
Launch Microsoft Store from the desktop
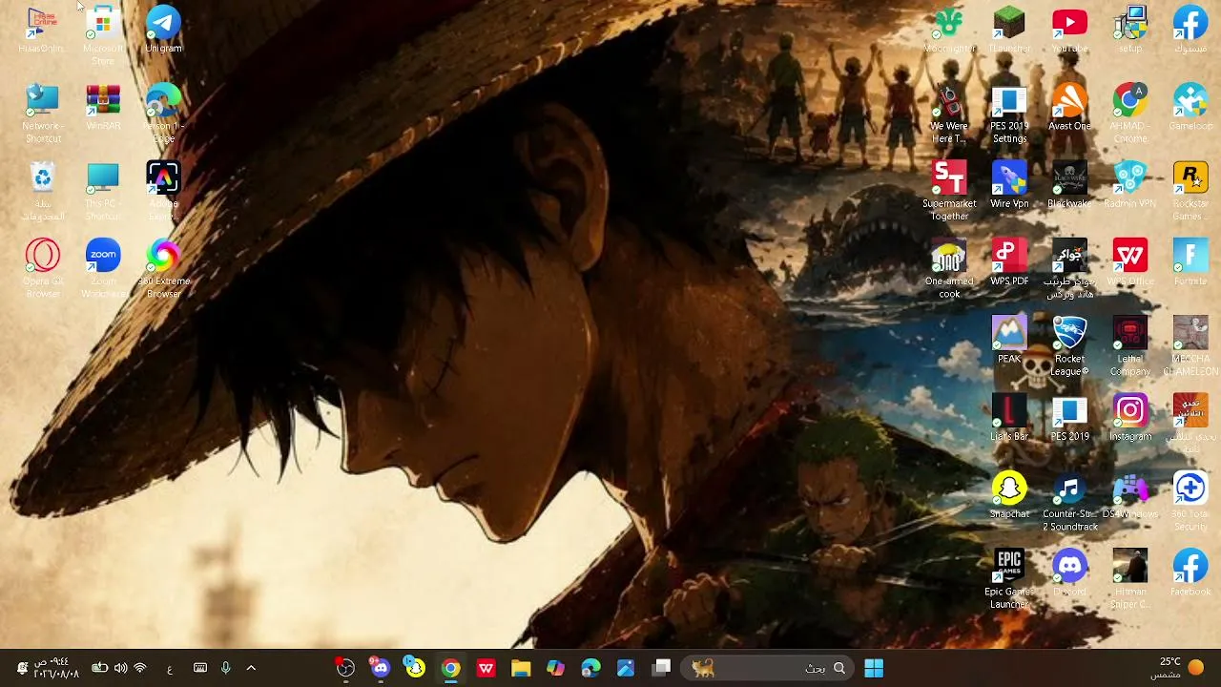103,36
